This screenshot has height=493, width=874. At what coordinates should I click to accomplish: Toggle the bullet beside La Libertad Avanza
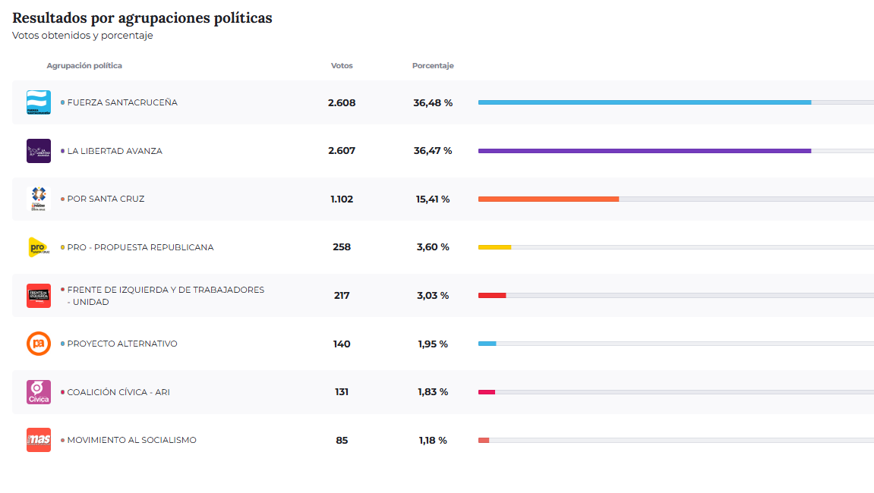point(62,150)
